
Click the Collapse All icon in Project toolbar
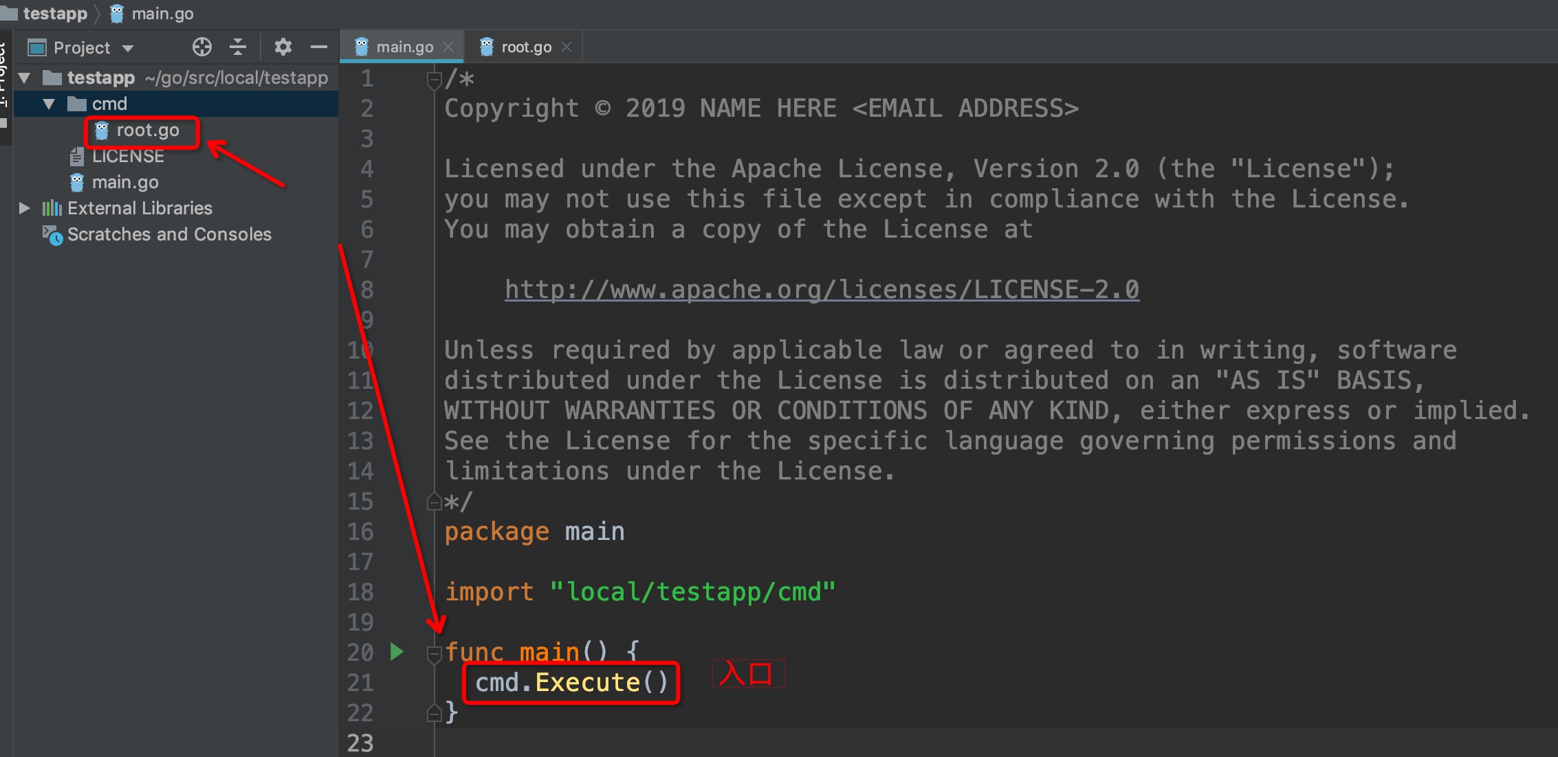coord(238,47)
